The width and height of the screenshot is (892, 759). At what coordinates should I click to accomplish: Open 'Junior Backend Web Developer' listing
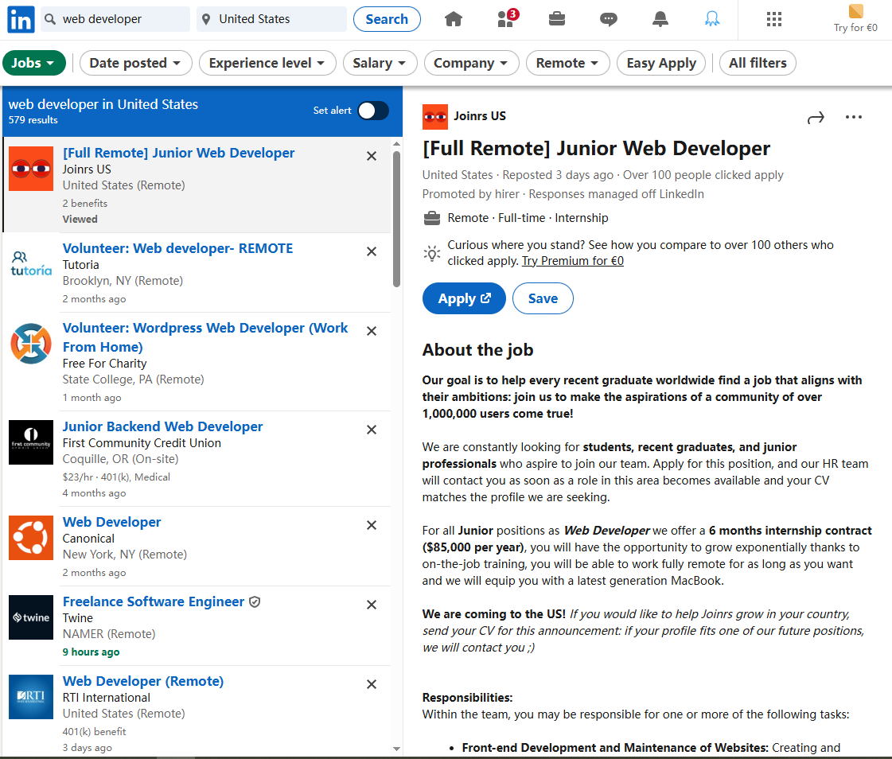162,426
